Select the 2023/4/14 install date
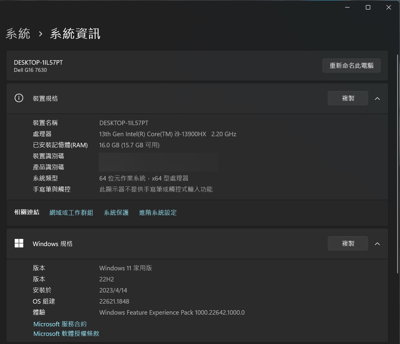400x344 pixels. (x=113, y=290)
